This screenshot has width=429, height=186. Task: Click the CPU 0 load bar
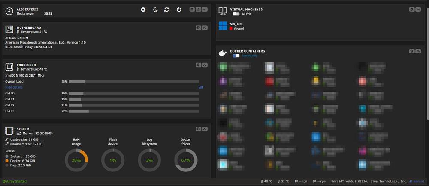tap(134, 94)
